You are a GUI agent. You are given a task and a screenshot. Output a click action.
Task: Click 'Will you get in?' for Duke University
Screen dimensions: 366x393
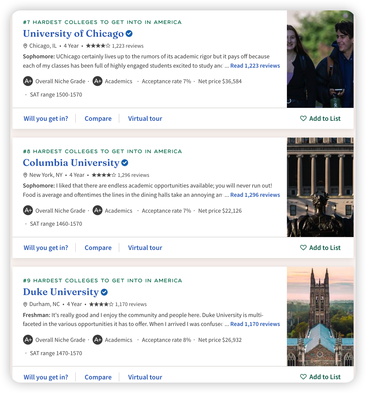[x=46, y=377]
